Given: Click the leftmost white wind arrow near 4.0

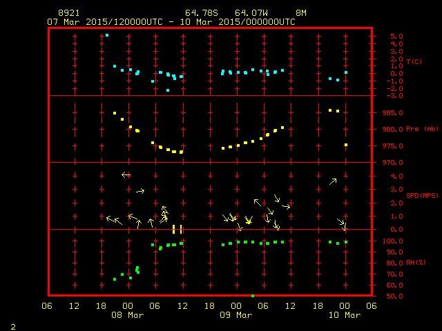Looking at the screenshot, I should [x=126, y=175].
